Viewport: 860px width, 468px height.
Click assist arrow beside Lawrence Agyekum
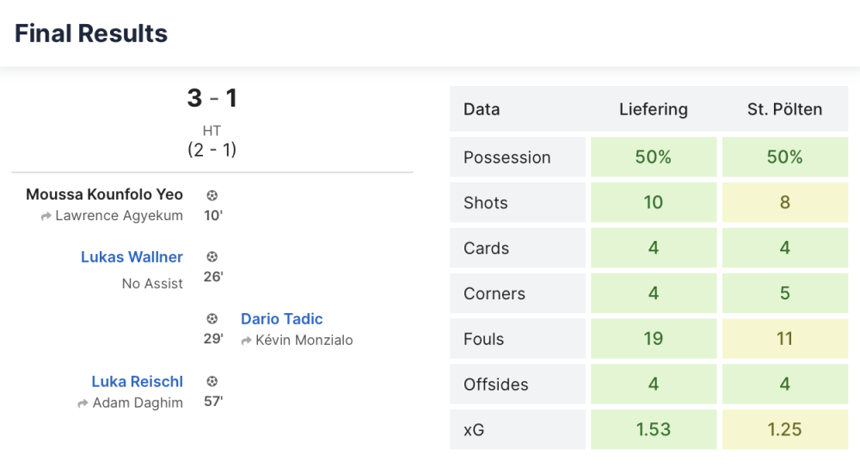click(x=46, y=216)
